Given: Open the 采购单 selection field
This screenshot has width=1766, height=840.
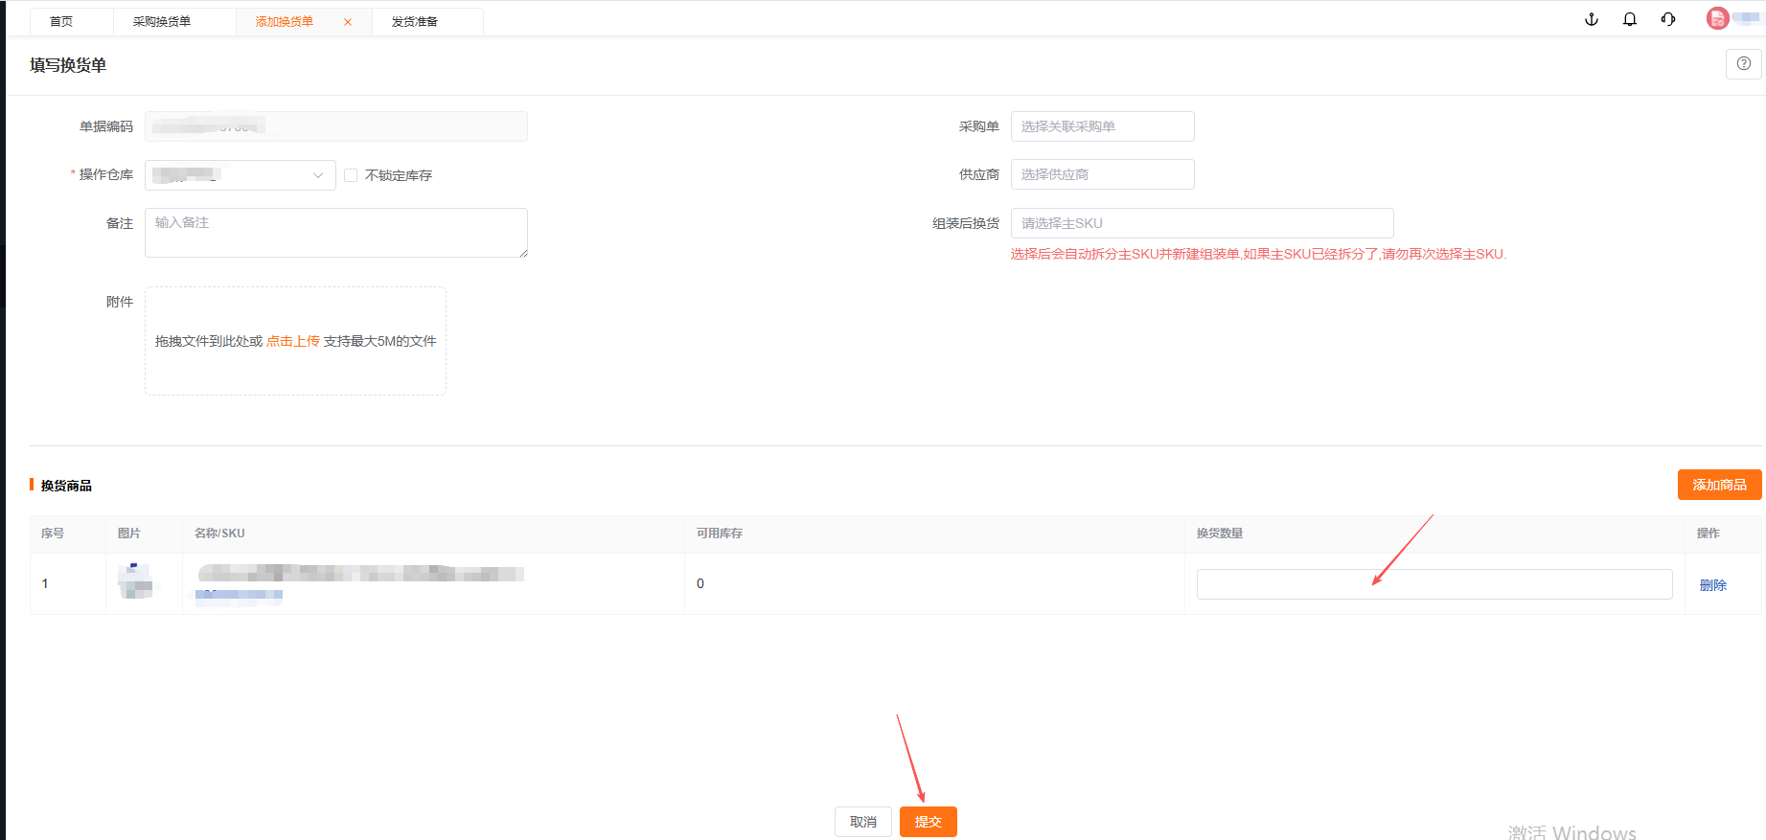Looking at the screenshot, I should (x=1102, y=126).
